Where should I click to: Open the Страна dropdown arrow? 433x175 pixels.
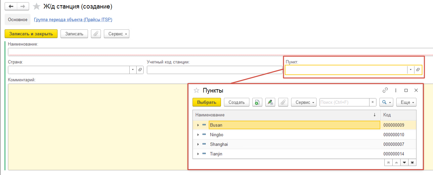click(133, 70)
